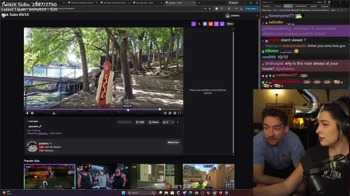The height and width of the screenshot is (196, 350).
Task: Click follow in Chatterino header
Action: 333,10
